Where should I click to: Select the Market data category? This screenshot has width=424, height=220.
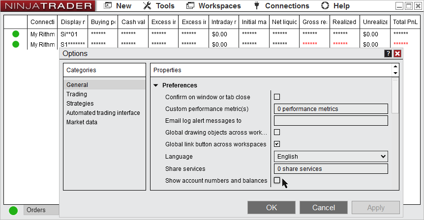point(104,122)
